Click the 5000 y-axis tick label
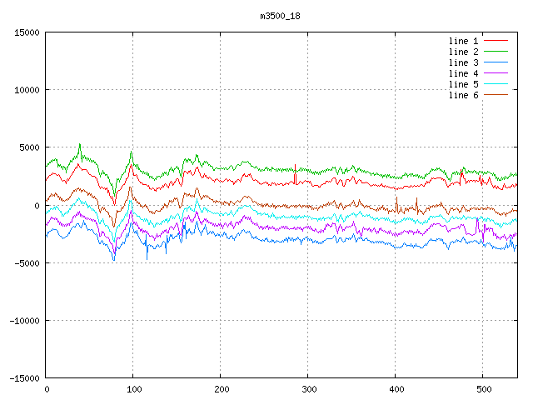This screenshot has height=400, width=533. click(x=28, y=147)
